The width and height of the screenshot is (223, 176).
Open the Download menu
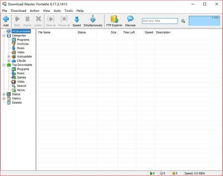coord(18,11)
